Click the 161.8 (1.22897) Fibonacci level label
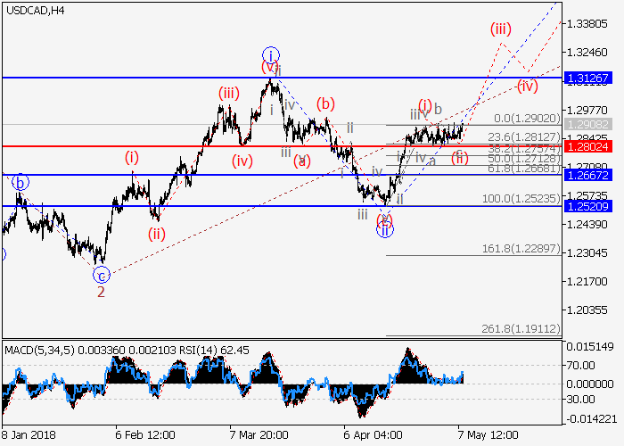Screen dimensions: 624x446 (530, 249)
